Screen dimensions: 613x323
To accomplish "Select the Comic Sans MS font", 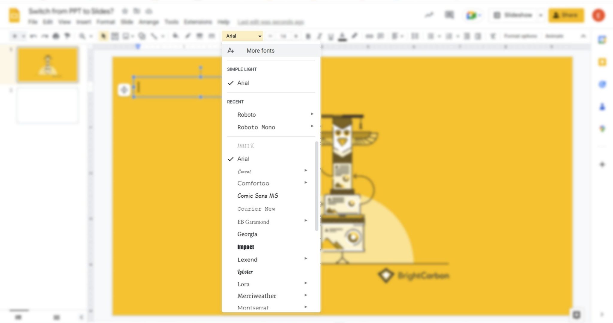I will pos(258,196).
